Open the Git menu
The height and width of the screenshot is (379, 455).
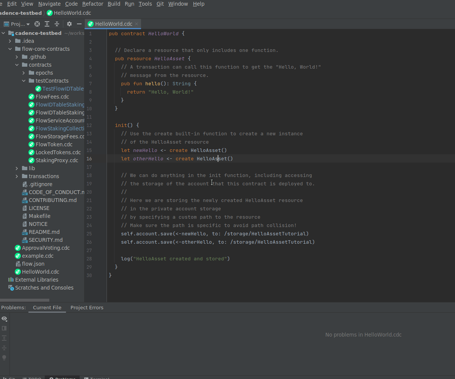coord(160,4)
